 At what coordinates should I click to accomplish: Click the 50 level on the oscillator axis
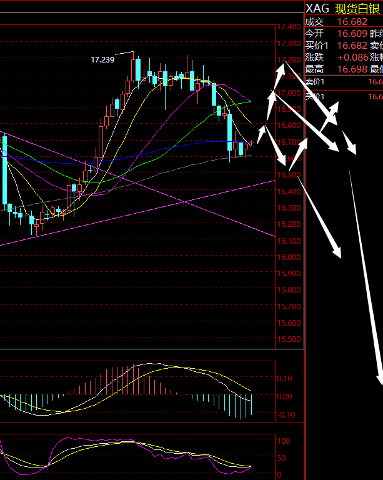pyautogui.click(x=281, y=458)
